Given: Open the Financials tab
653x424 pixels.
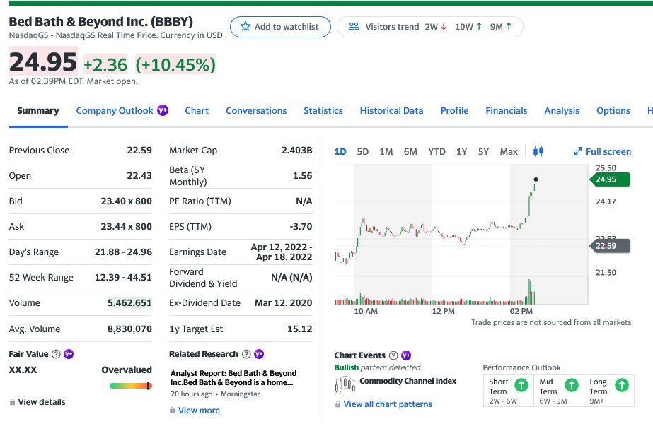Looking at the screenshot, I should 507,111.
